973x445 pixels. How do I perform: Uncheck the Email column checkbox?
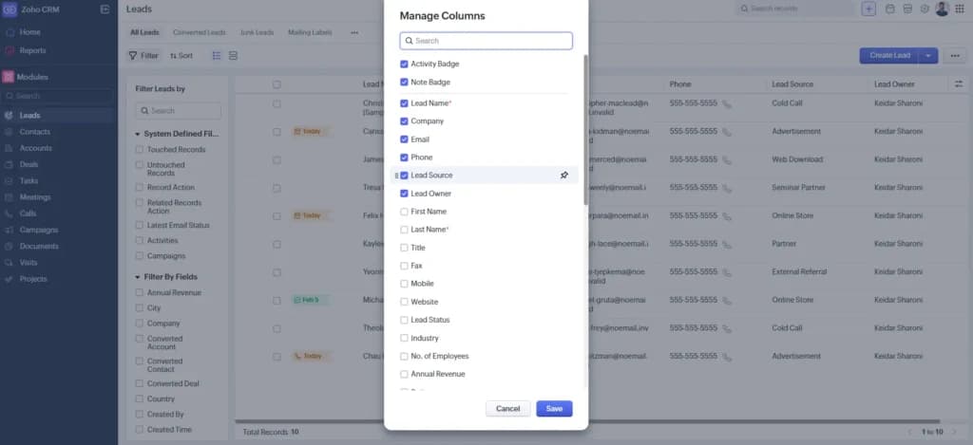coord(404,139)
